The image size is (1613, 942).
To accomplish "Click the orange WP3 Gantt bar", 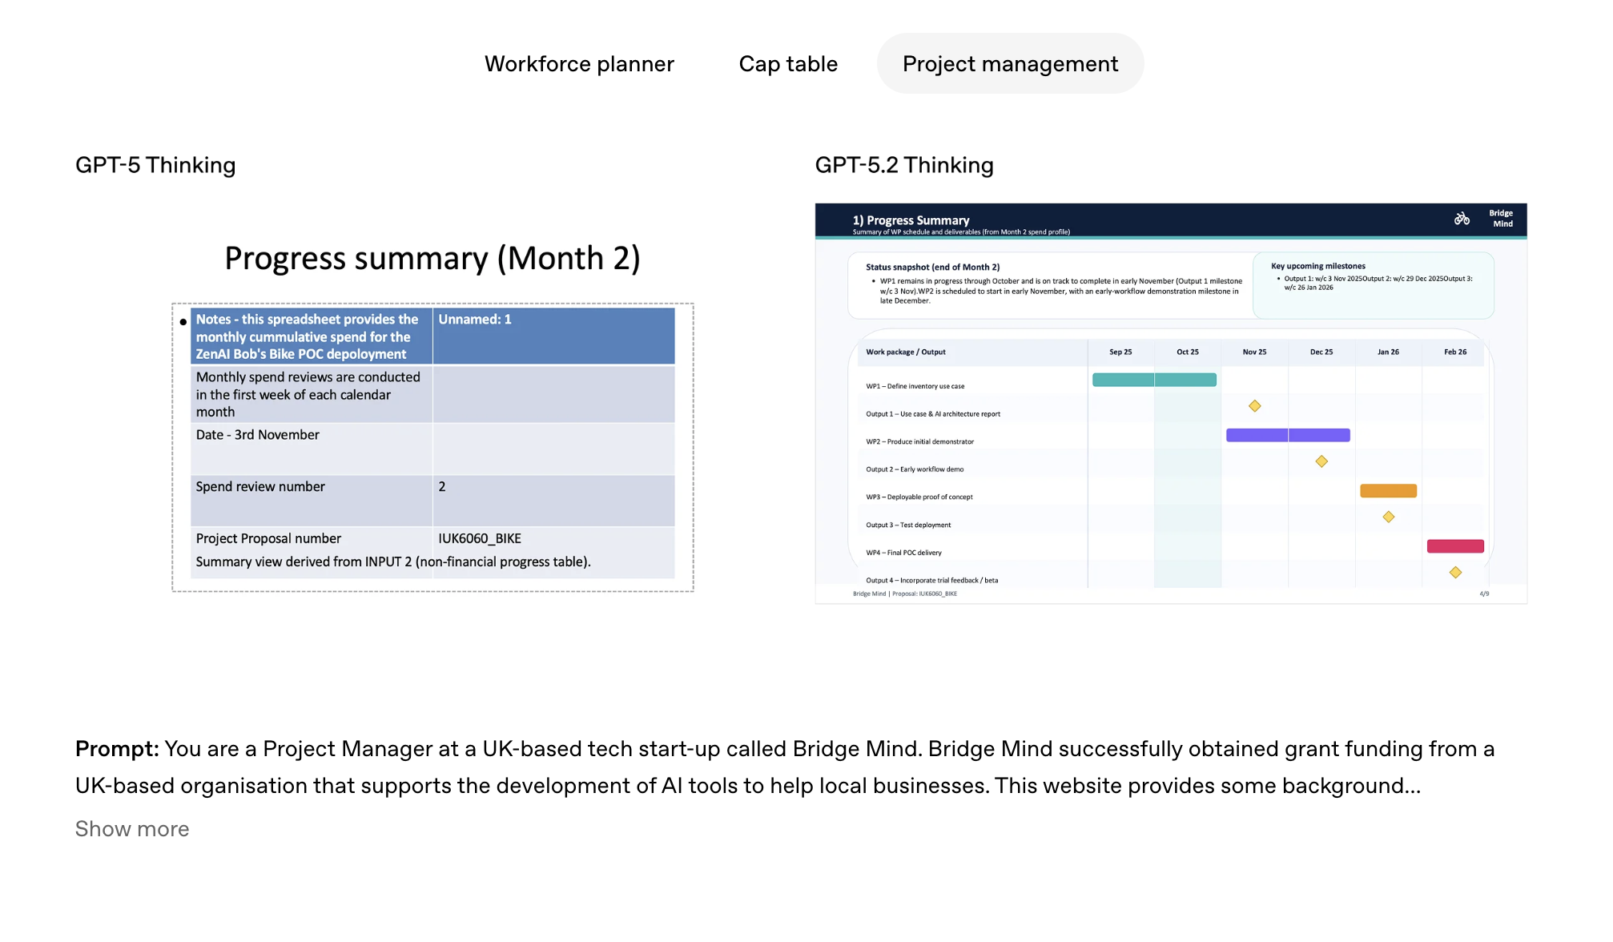I will point(1388,491).
